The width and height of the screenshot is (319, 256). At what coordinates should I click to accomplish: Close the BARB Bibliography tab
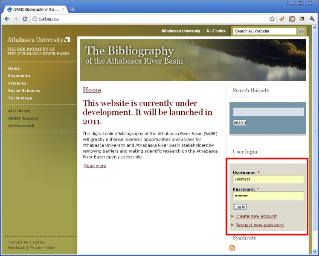[63, 9]
